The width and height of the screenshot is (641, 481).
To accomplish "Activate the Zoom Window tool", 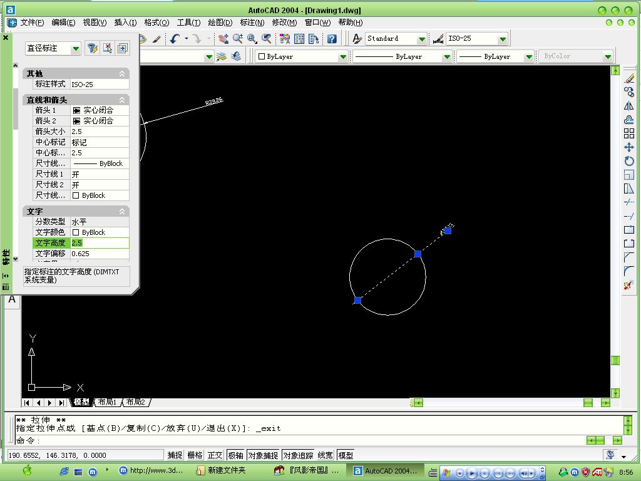I will pos(252,39).
